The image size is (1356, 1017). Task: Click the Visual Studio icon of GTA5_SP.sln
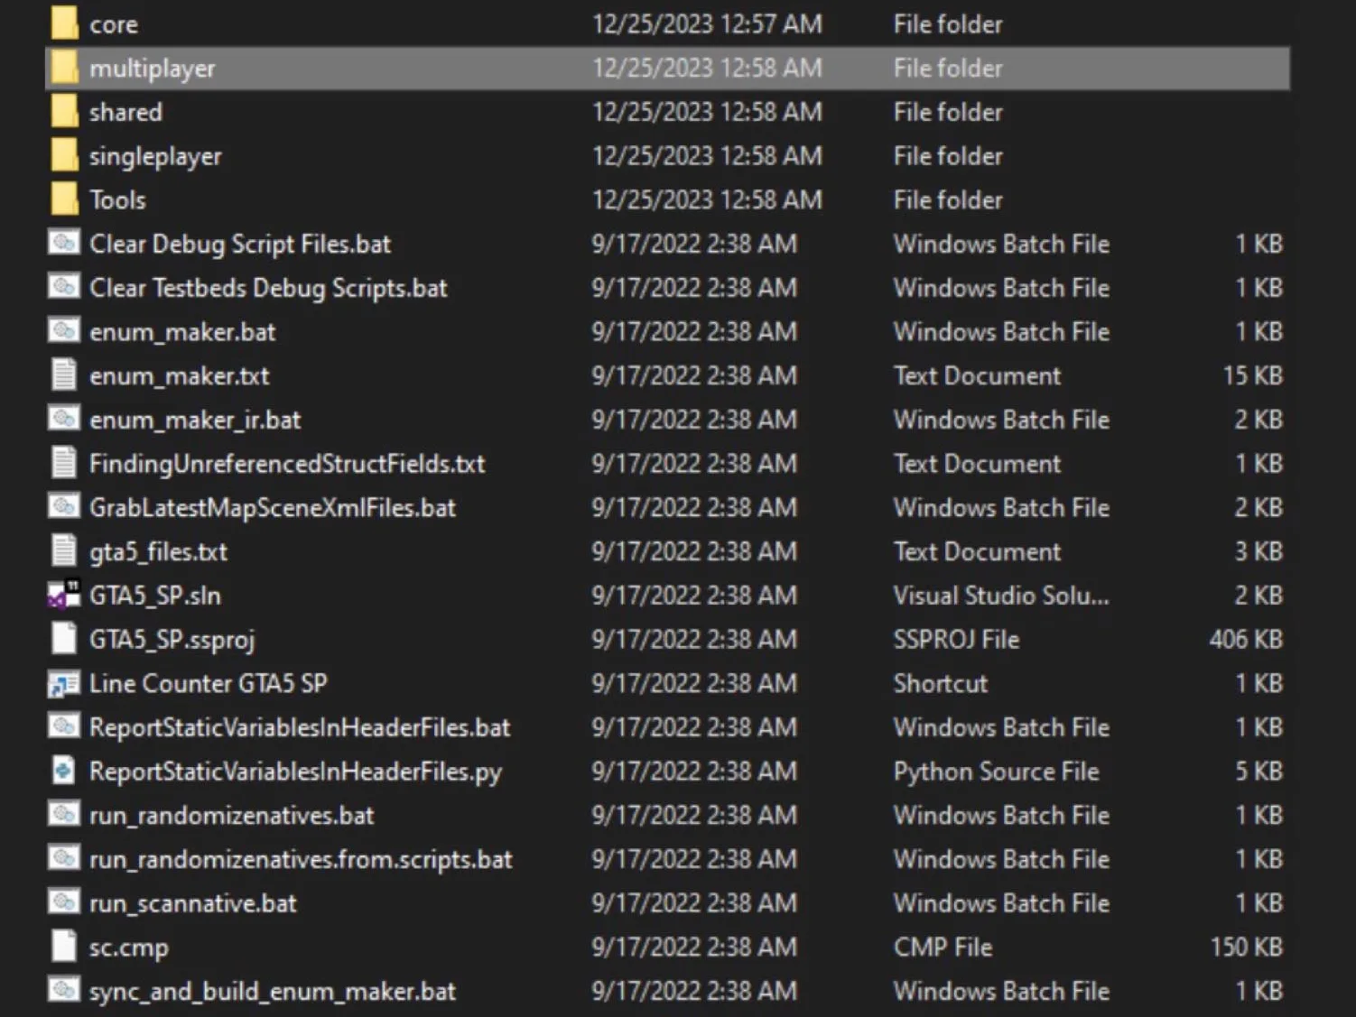point(64,595)
